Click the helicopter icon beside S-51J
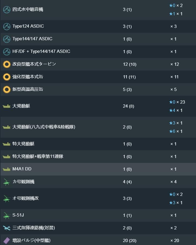The width and height of the screenshot is (196, 245). (x=6, y=215)
